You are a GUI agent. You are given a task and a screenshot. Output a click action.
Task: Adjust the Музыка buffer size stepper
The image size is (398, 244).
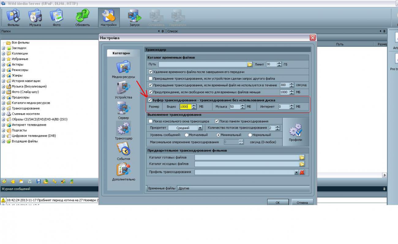pyautogui.click(x=243, y=107)
